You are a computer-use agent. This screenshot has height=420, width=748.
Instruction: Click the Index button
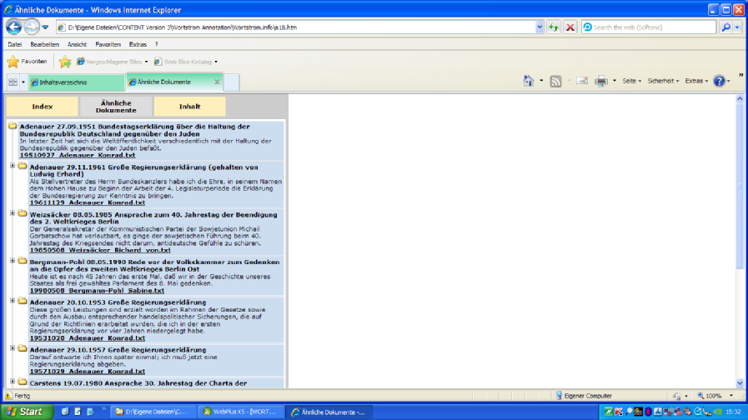coord(42,107)
